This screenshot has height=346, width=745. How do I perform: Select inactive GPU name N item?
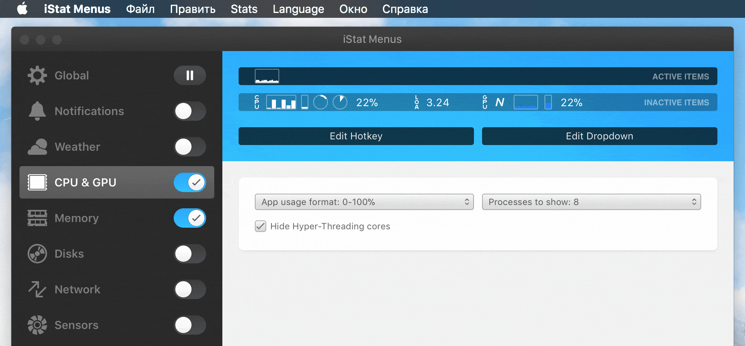coord(500,102)
